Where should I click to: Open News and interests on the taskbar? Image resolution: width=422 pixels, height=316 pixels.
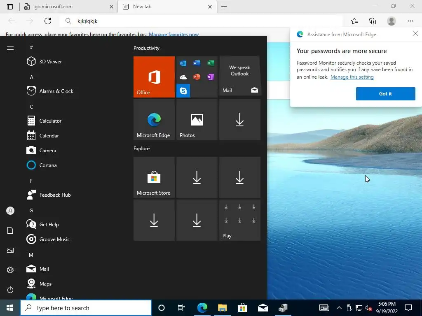coord(324,308)
